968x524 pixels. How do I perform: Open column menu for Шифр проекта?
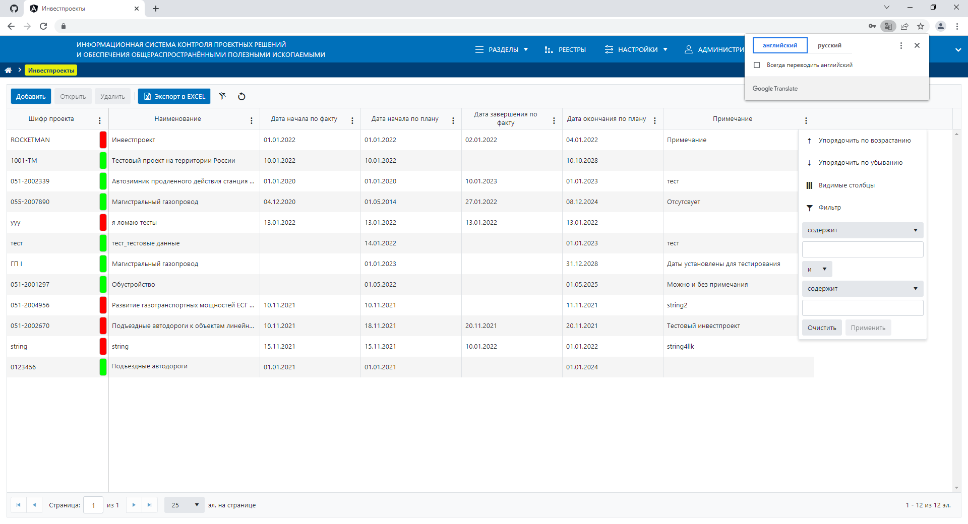pyautogui.click(x=100, y=120)
